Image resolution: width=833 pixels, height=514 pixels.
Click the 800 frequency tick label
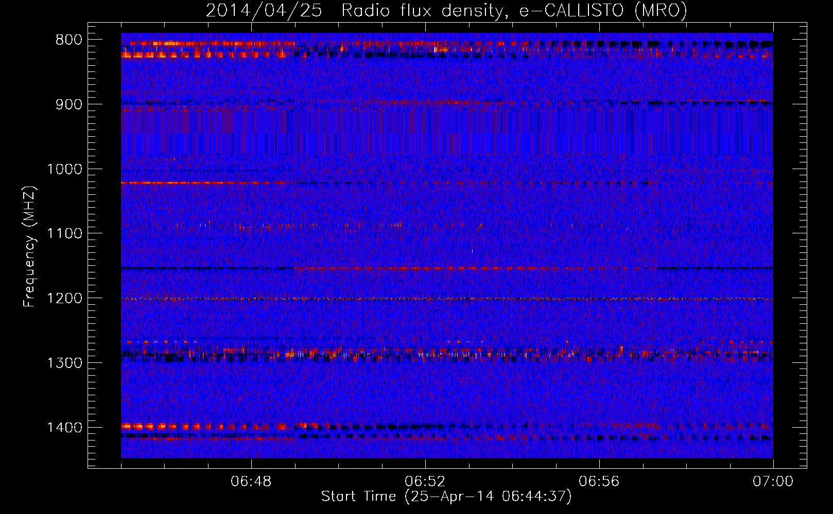tap(69, 40)
